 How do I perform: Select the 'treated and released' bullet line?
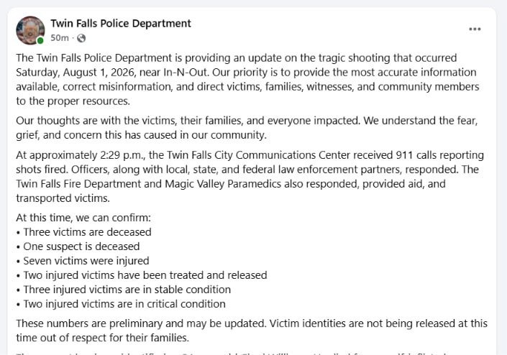click(142, 275)
